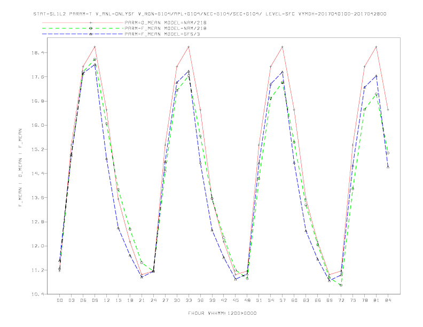The height and width of the screenshot is (327, 423).
Task: Click the y-axis tick label 10.4
Action: click(x=37, y=294)
